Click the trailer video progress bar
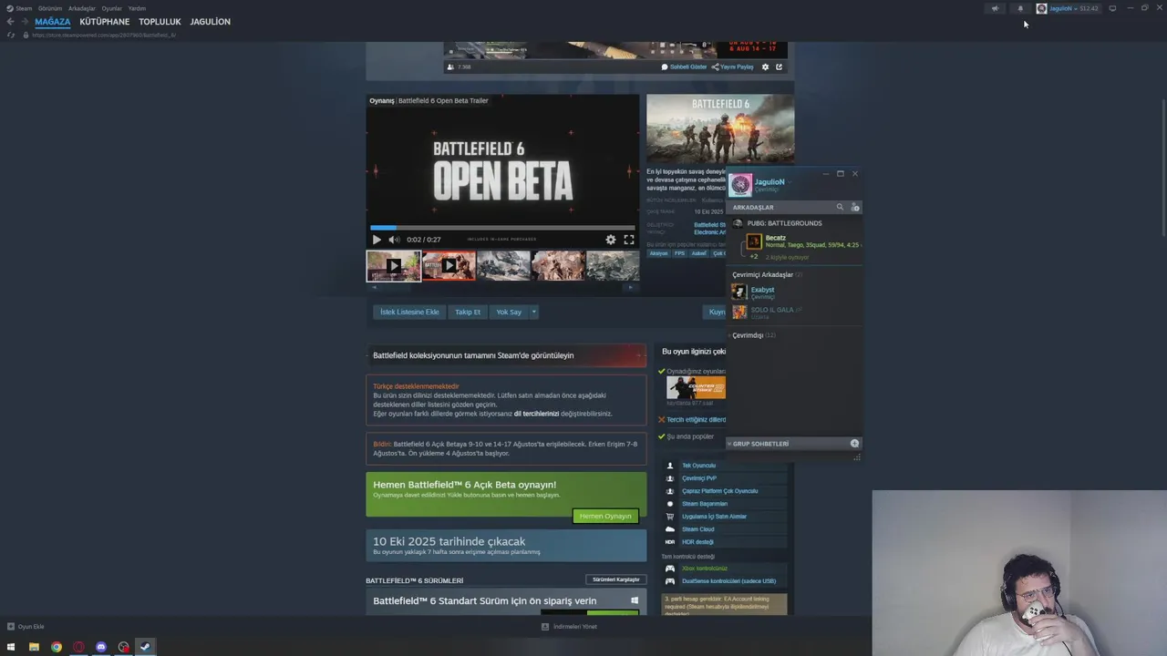The height and width of the screenshot is (656, 1167). pos(502,228)
